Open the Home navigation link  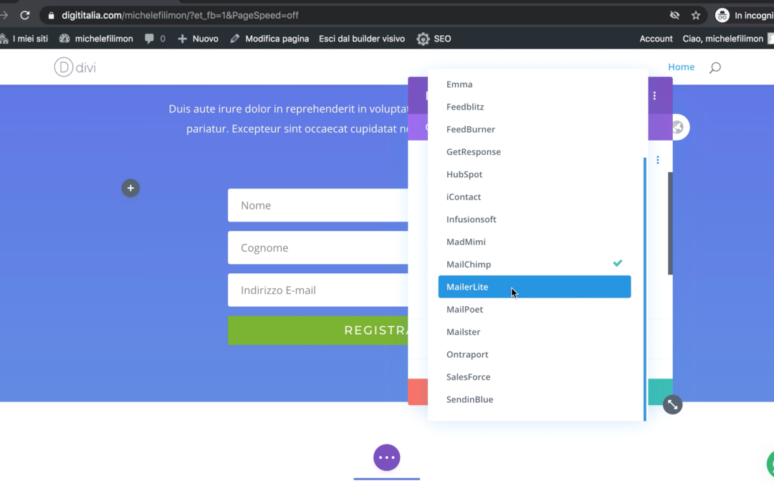pos(682,67)
